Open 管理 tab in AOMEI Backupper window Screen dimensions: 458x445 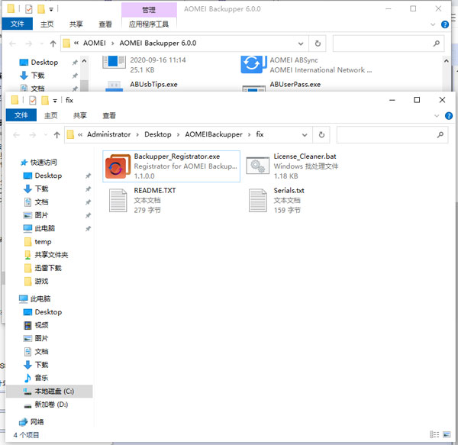tap(149, 10)
